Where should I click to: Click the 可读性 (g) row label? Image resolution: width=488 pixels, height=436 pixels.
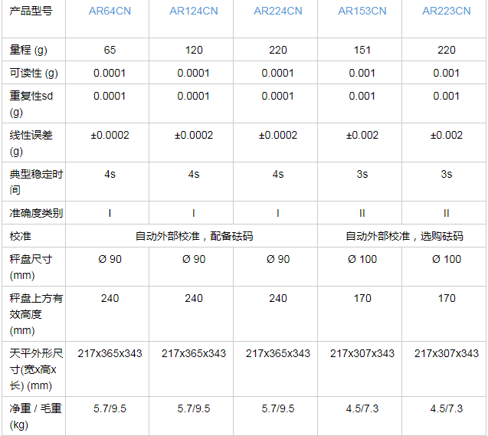34,73
